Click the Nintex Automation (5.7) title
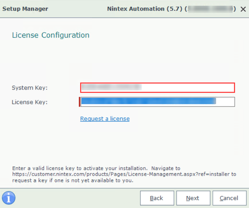The width and height of the screenshot is (249, 208). tap(145, 9)
